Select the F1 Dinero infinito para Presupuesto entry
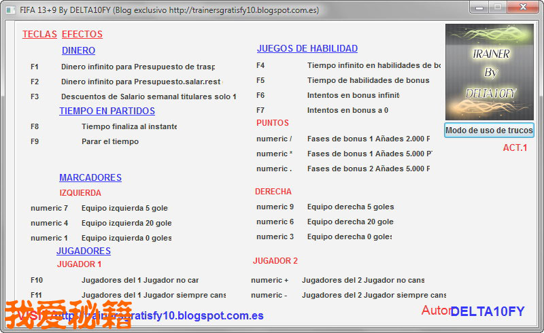This screenshot has height=333, width=544. (x=137, y=67)
